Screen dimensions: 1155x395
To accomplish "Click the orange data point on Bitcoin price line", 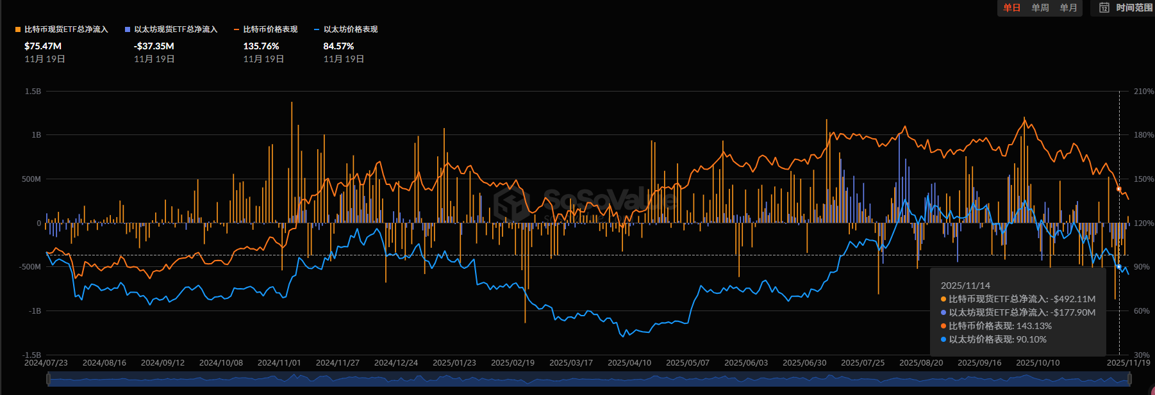I will (x=1119, y=189).
